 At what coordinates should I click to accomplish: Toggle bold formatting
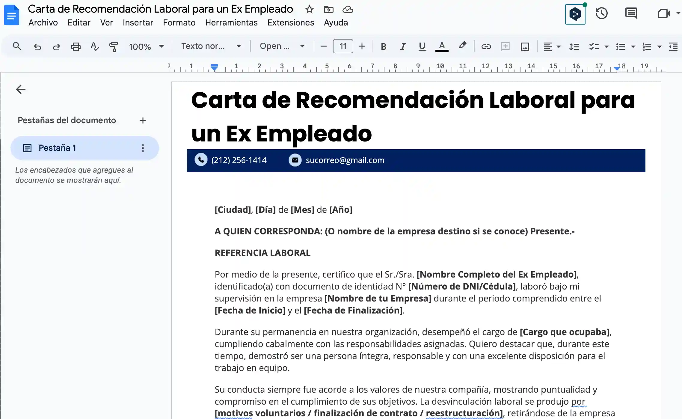tap(383, 46)
